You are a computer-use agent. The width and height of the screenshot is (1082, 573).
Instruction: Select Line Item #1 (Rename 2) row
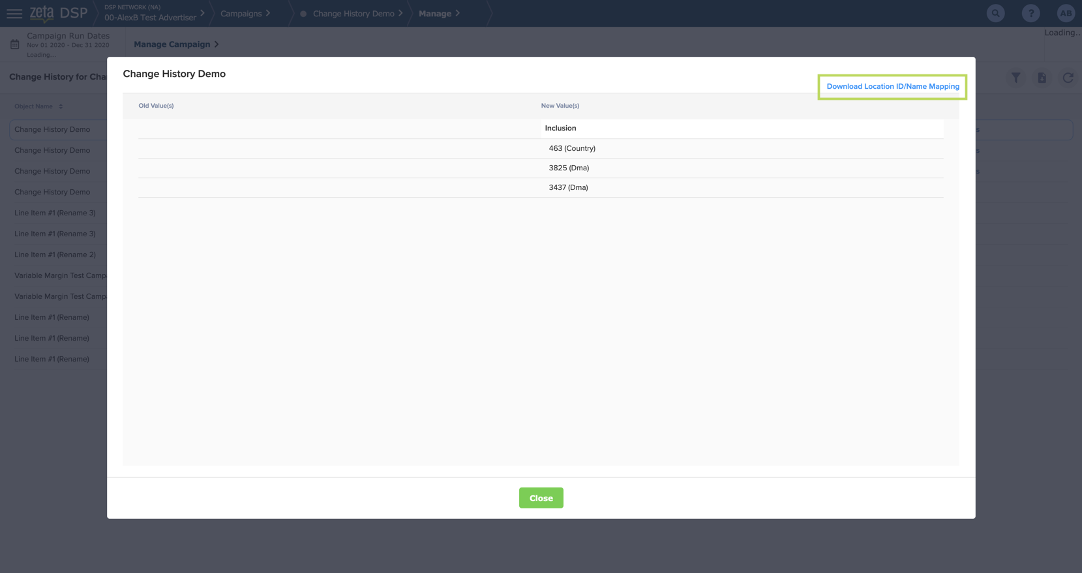click(55, 255)
